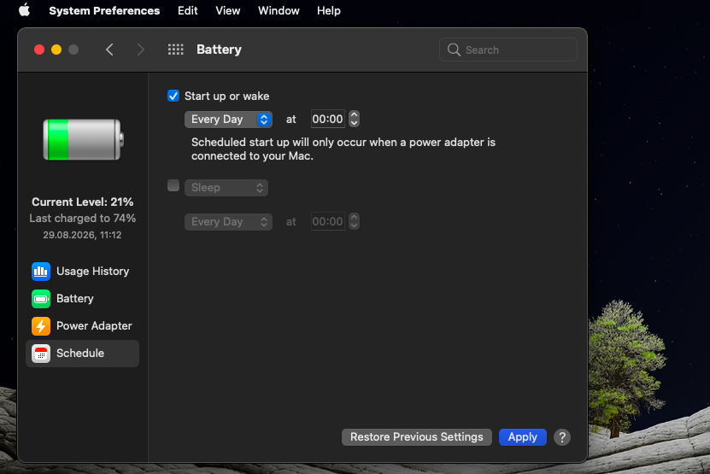Click the start up time stepper arrows

[354, 119]
